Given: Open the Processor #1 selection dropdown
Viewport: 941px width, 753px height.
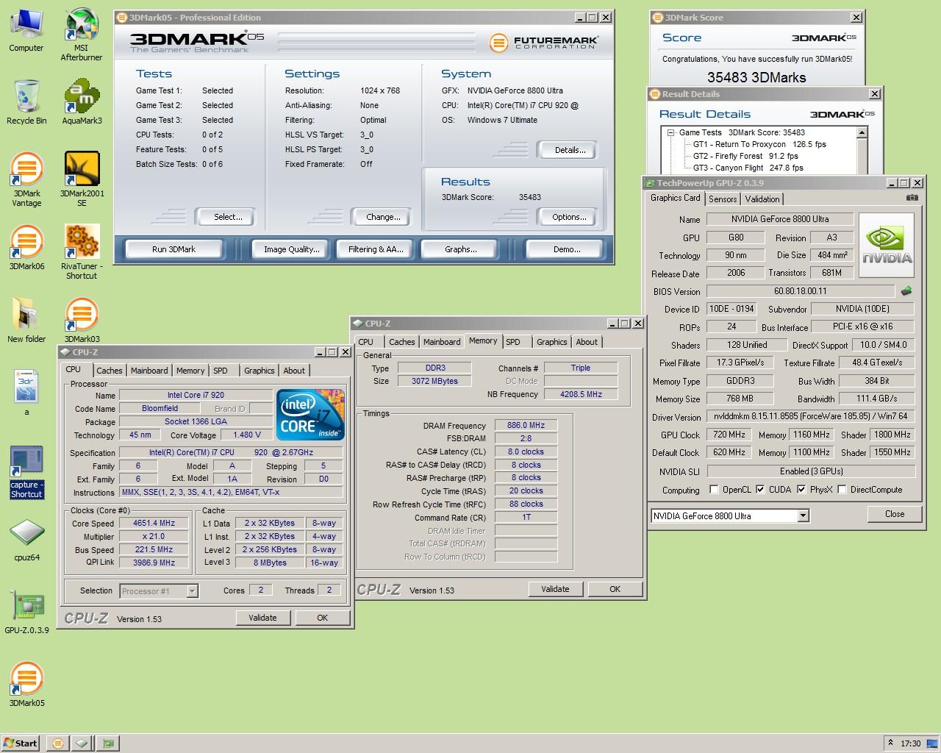Looking at the screenshot, I should coord(192,590).
